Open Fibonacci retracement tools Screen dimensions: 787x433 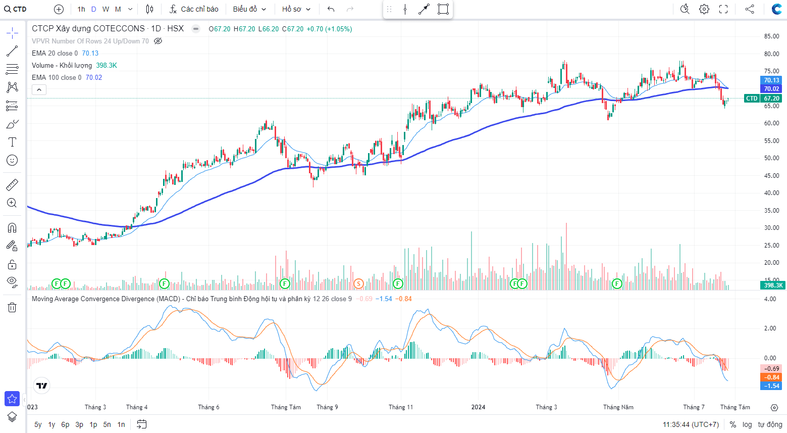pyautogui.click(x=12, y=69)
